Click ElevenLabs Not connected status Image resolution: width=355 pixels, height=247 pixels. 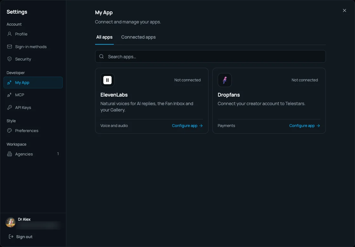tap(187, 80)
